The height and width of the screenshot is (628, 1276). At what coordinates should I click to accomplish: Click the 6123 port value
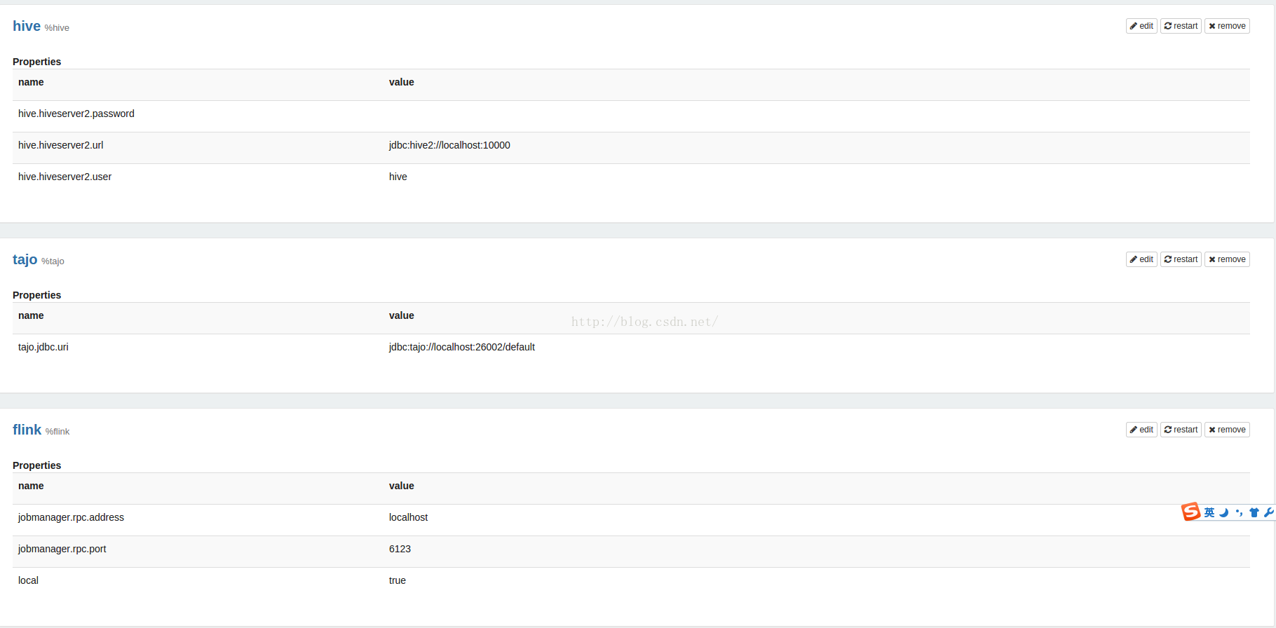point(400,549)
